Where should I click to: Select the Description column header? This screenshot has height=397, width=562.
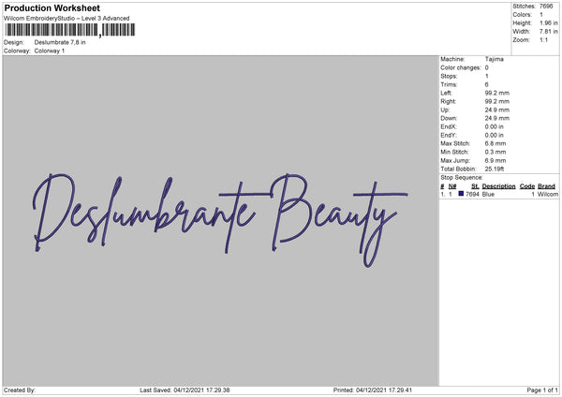(498, 186)
